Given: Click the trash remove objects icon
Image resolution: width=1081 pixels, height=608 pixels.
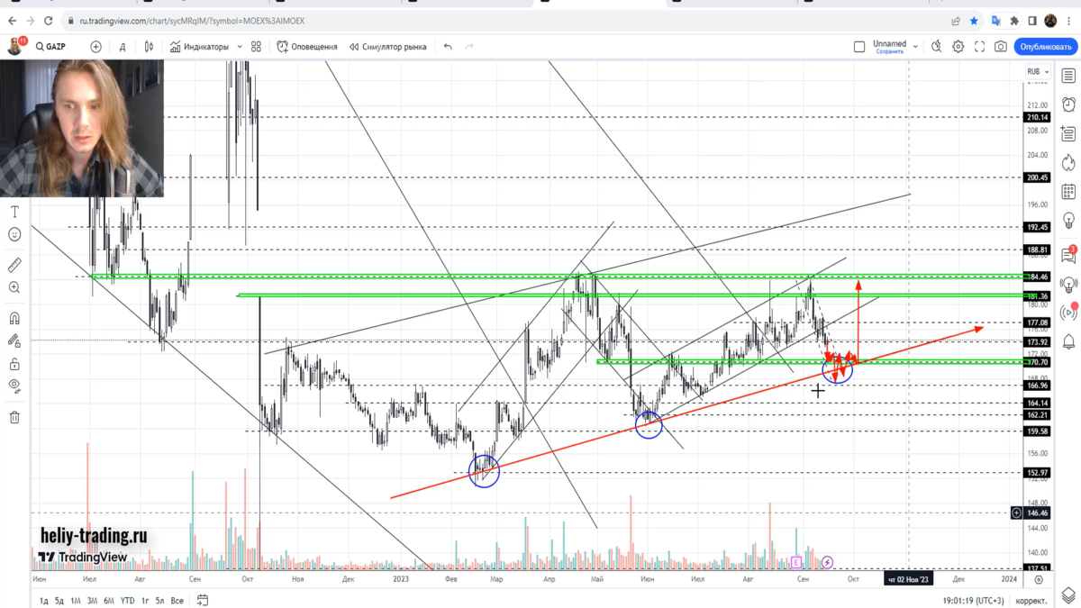Looking at the screenshot, I should [x=14, y=417].
